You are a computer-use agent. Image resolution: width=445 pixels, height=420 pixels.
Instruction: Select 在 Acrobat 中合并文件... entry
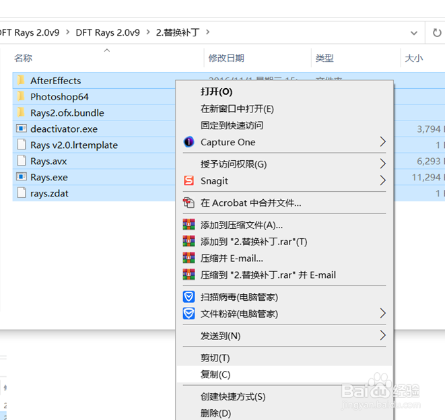tap(284, 203)
